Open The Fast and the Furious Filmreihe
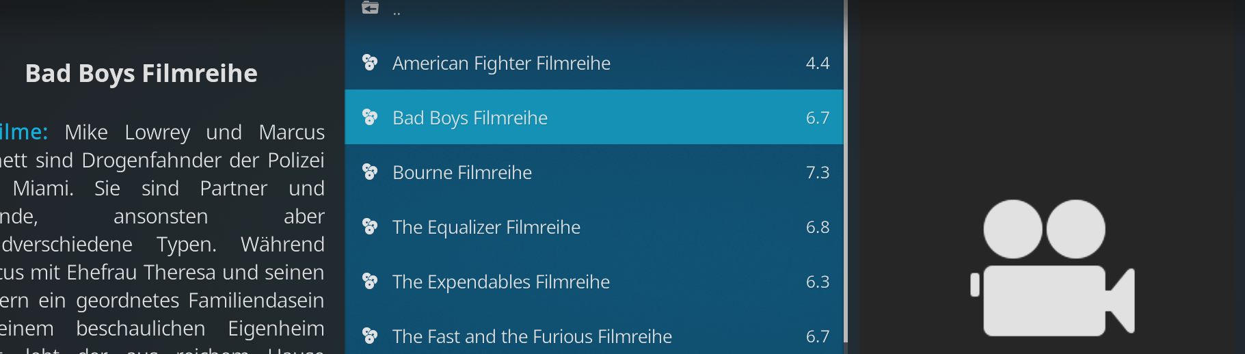This screenshot has height=354, width=1245. pos(594,336)
